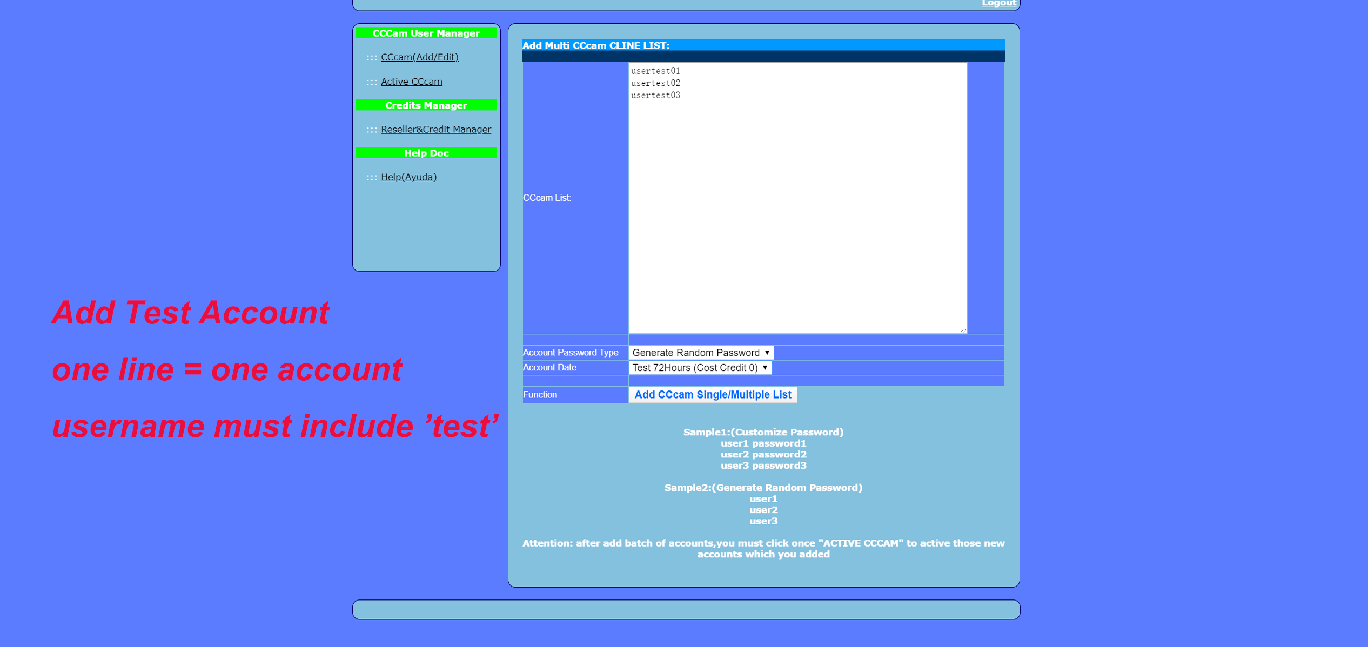1368x647 pixels.
Task: Click the Attention notice text
Action: point(763,549)
